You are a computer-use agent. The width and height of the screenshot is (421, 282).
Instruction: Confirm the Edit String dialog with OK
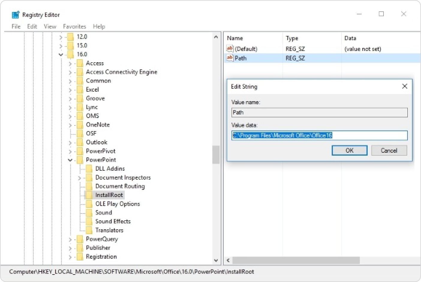pyautogui.click(x=349, y=150)
